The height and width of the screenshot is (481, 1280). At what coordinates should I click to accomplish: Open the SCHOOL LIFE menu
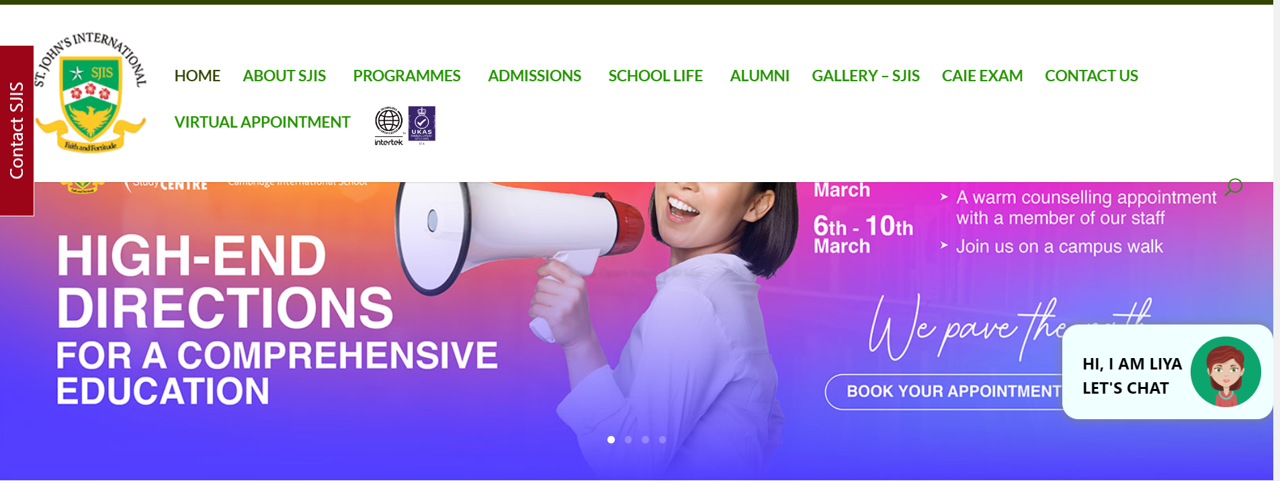(655, 76)
